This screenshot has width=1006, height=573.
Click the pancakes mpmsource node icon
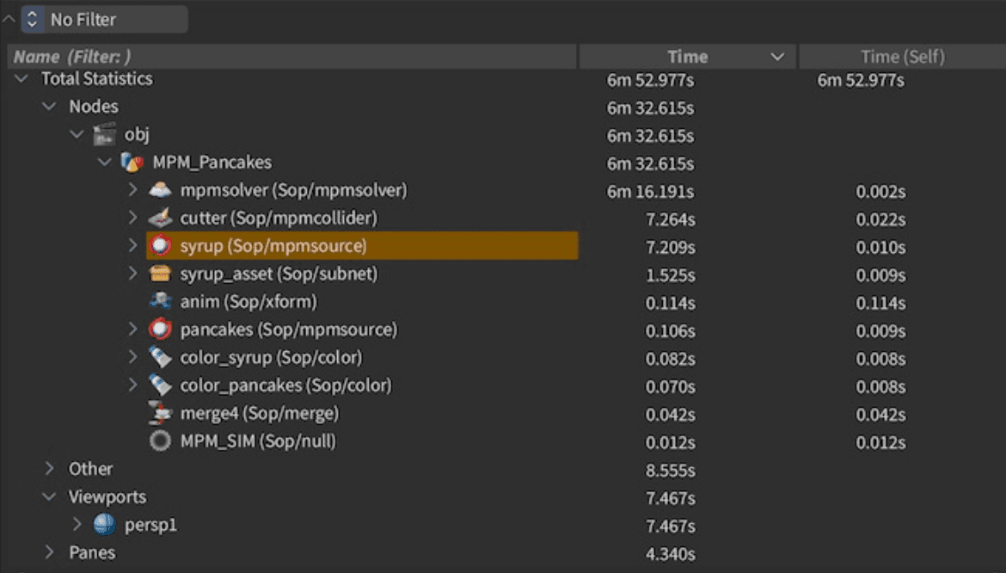(x=160, y=330)
